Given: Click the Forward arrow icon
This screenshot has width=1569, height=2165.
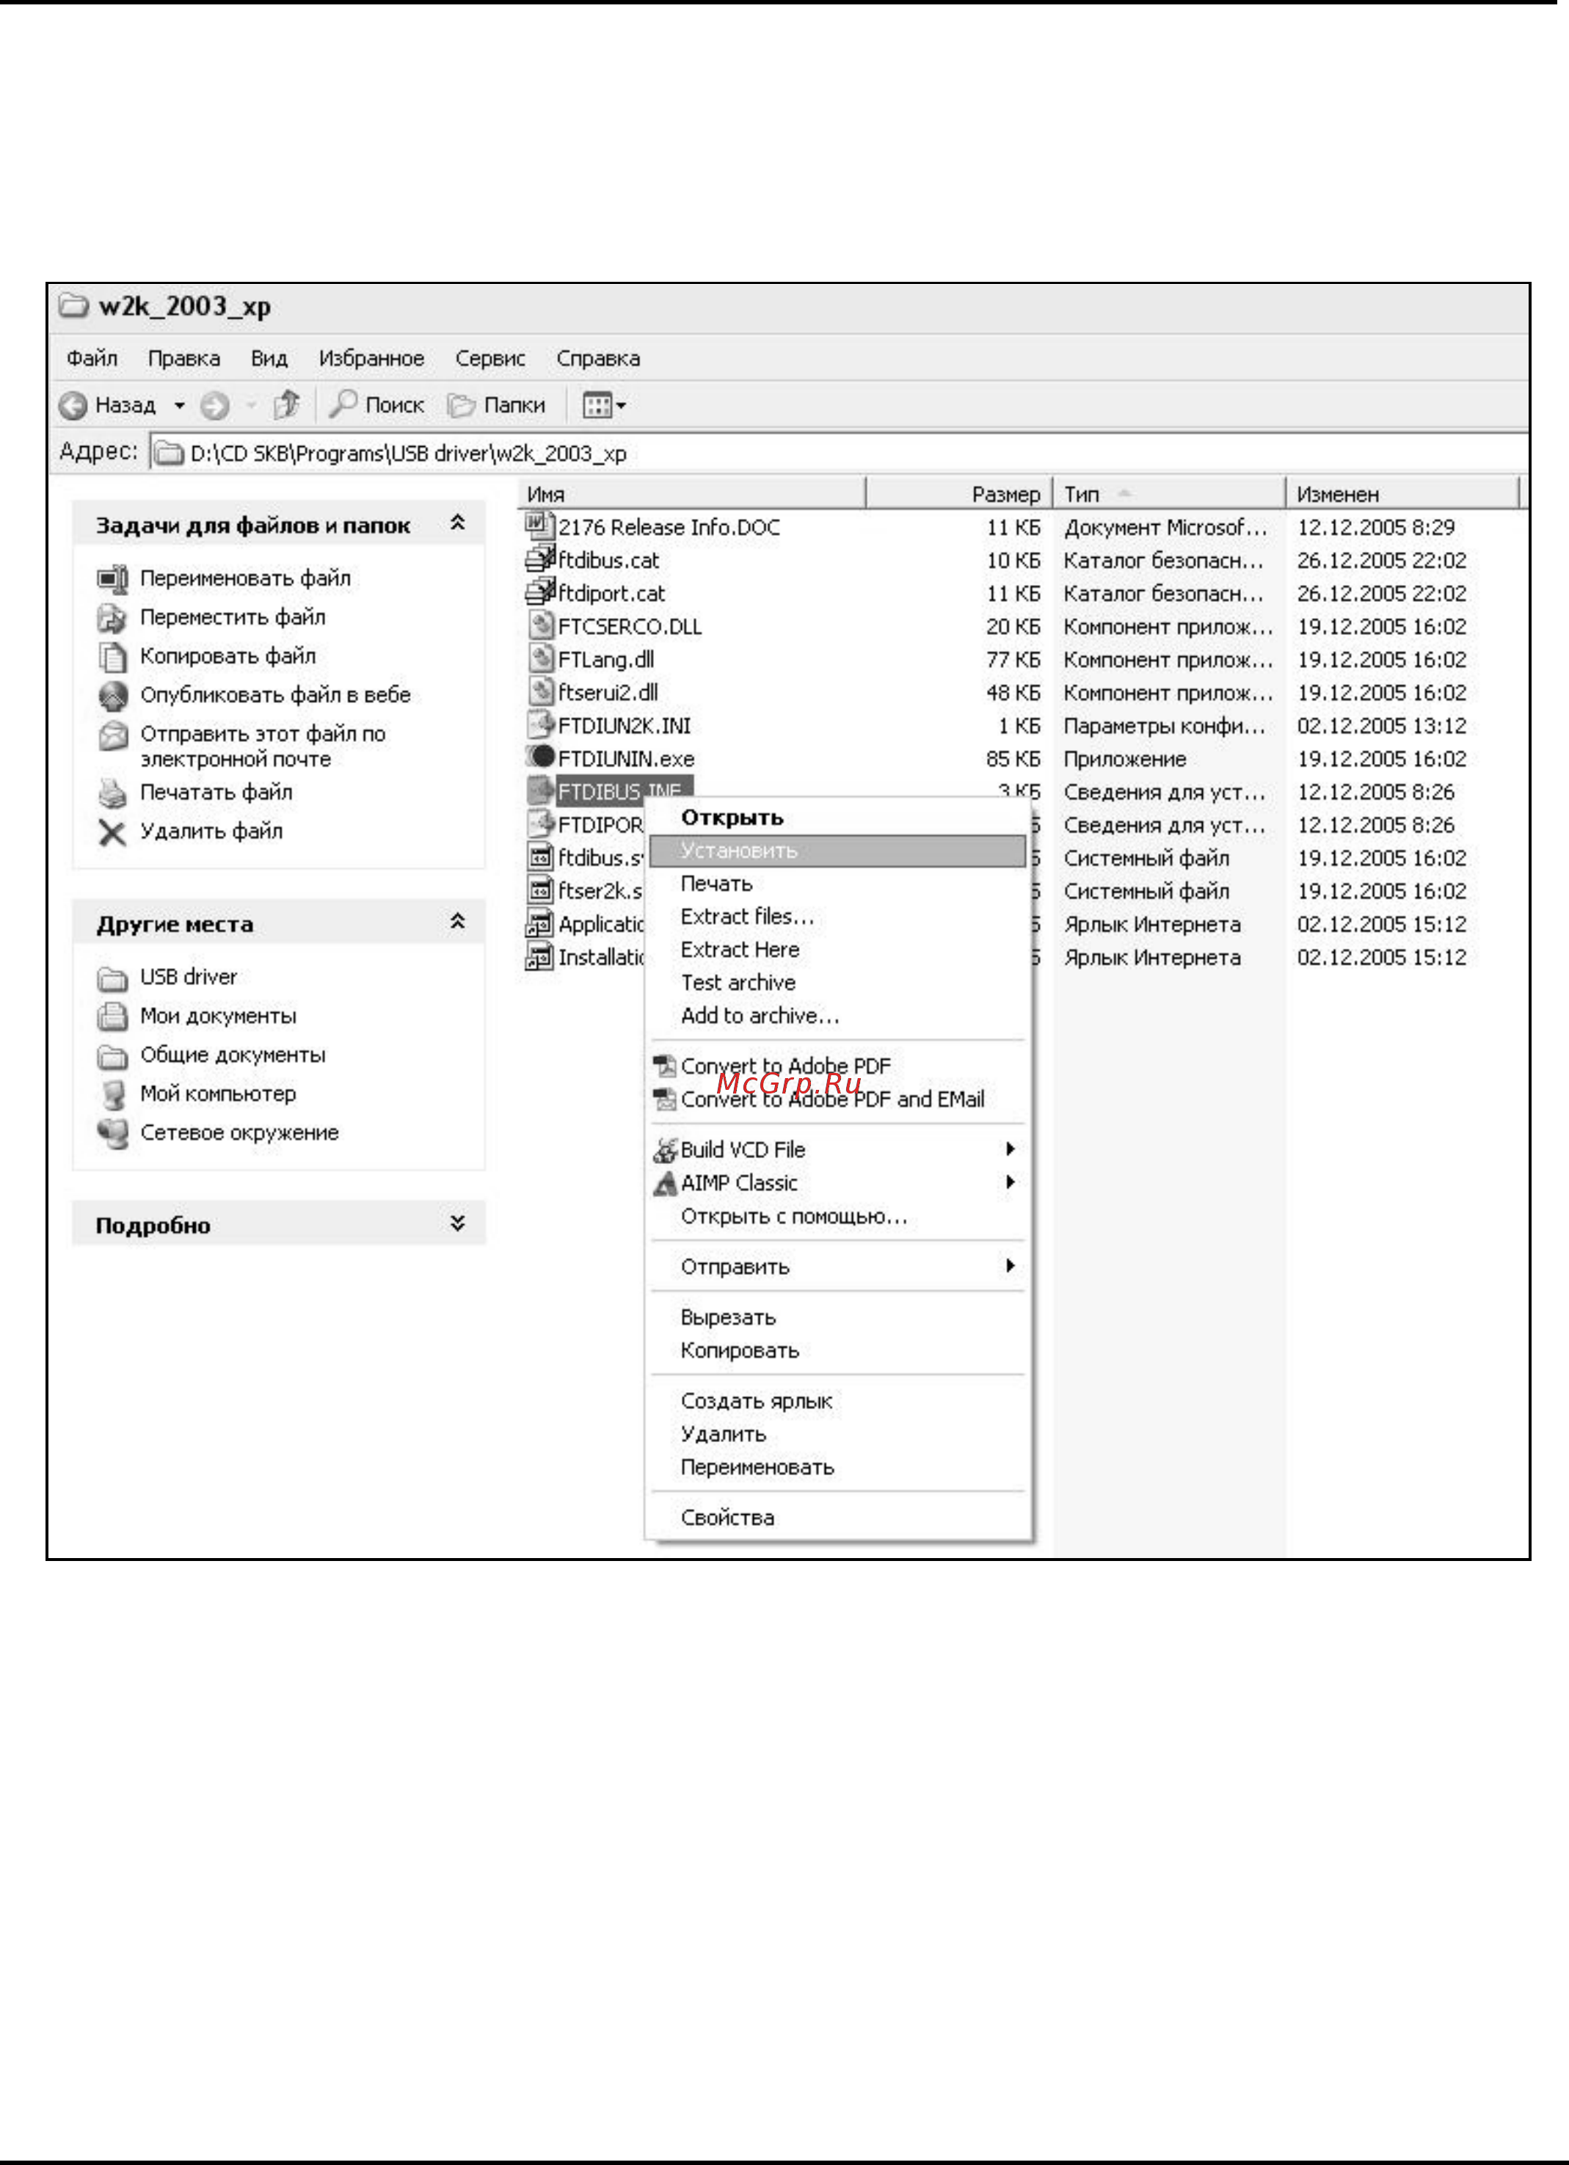Looking at the screenshot, I should (215, 406).
